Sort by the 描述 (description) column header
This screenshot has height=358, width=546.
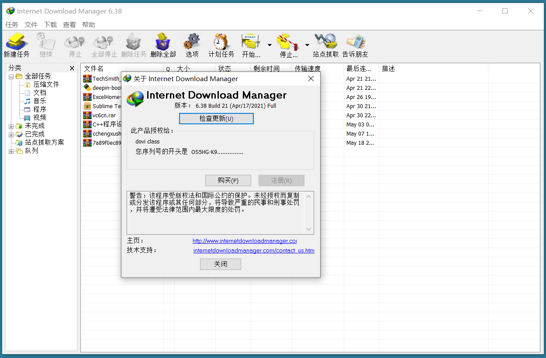click(x=434, y=68)
